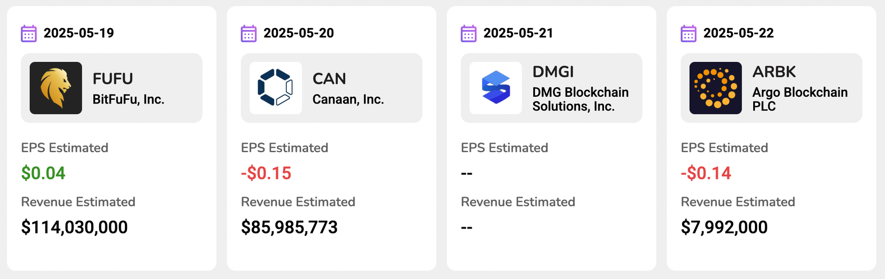Click the DMG Blockchain logo icon

tap(496, 88)
